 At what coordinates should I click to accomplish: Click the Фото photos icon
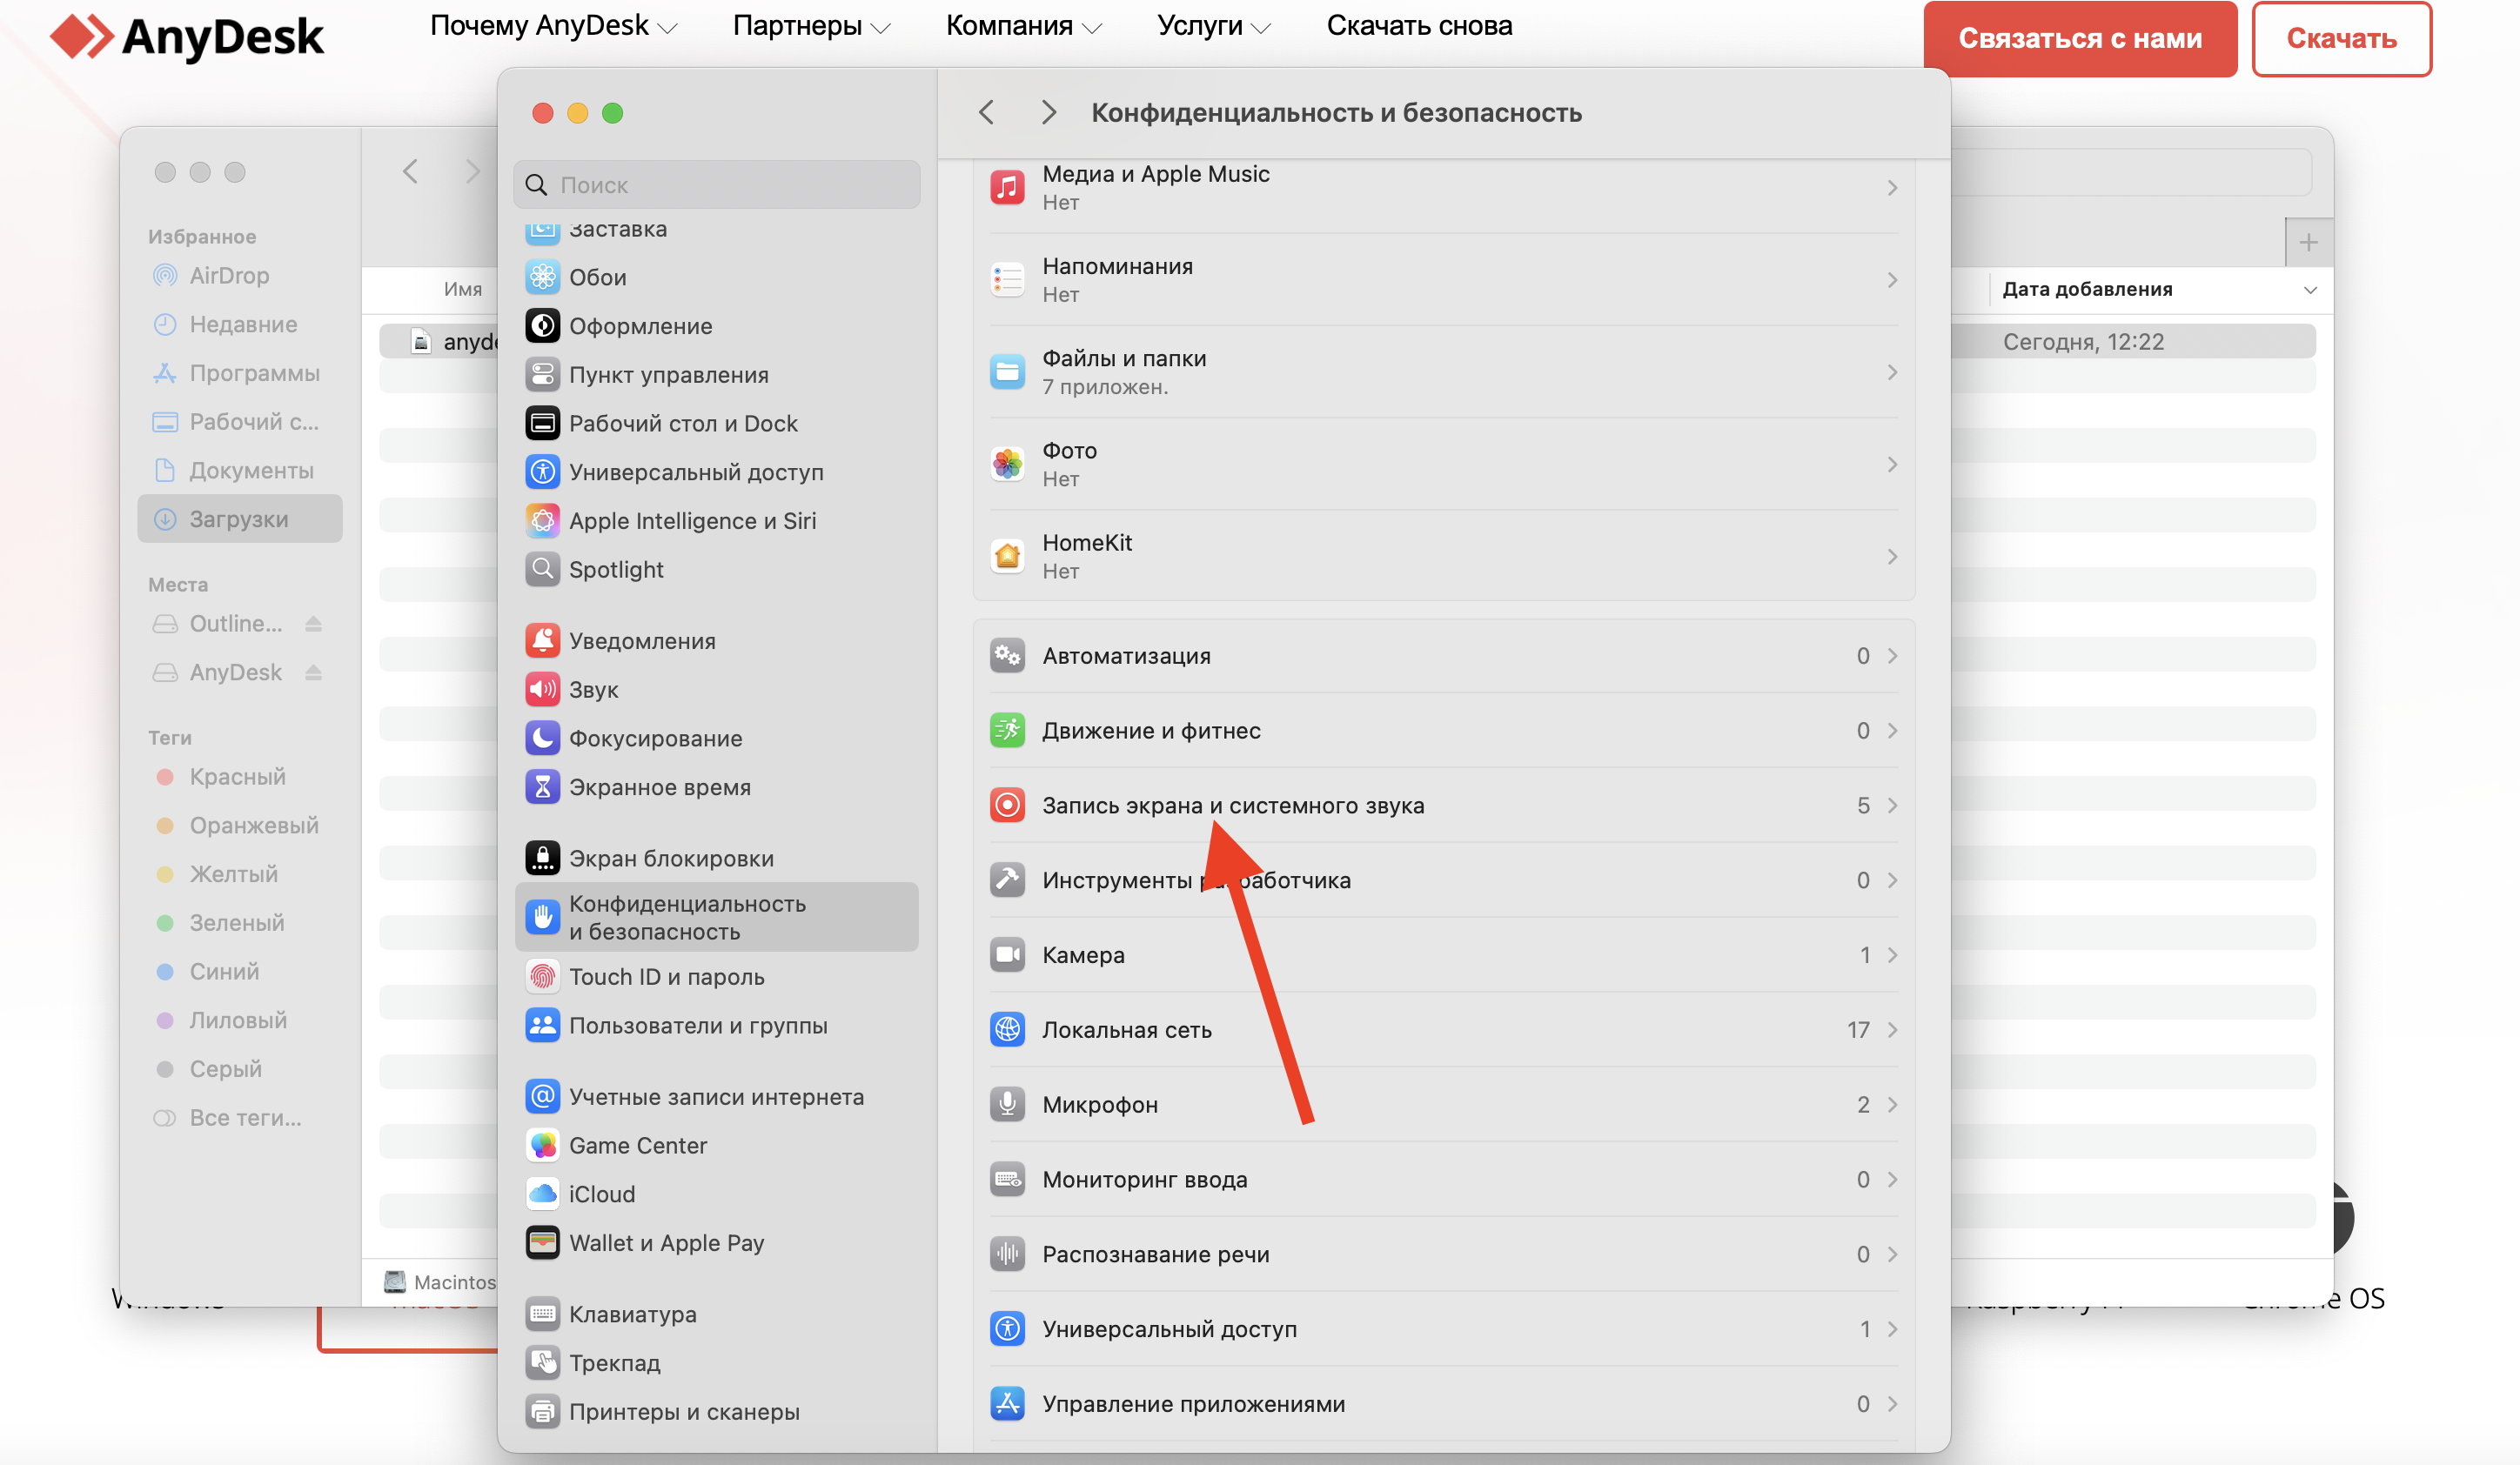[1007, 464]
